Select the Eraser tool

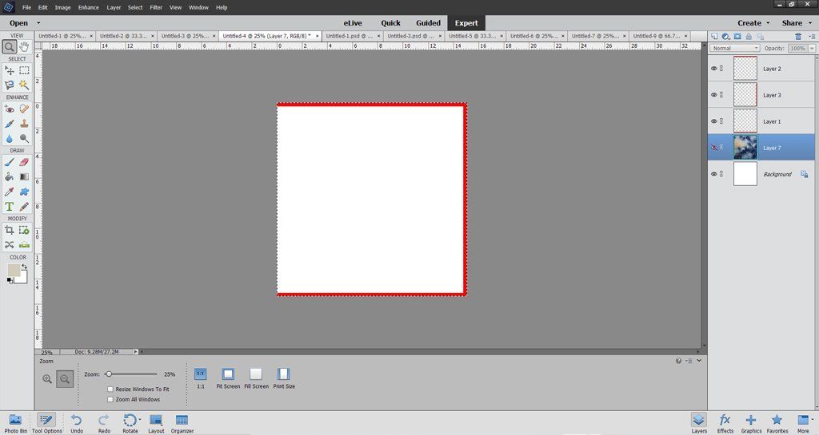coord(24,162)
